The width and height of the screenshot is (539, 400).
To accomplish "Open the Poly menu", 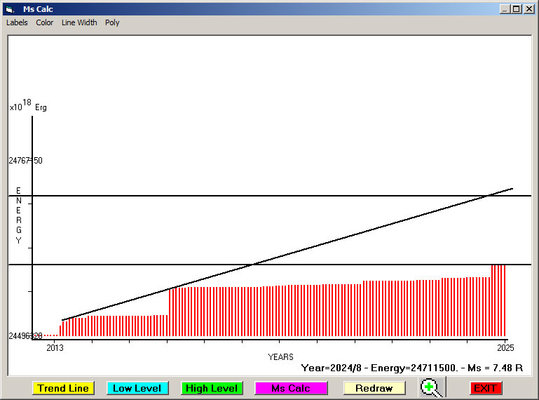I will pos(112,22).
